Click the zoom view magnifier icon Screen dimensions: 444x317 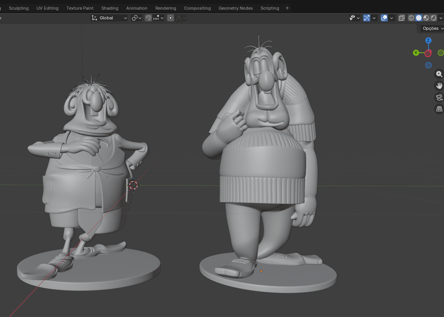point(439,74)
